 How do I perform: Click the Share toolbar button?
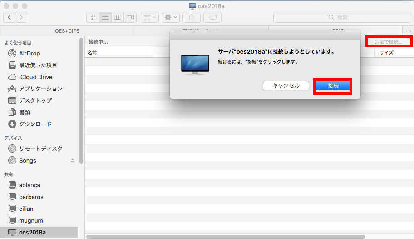(x=192, y=17)
